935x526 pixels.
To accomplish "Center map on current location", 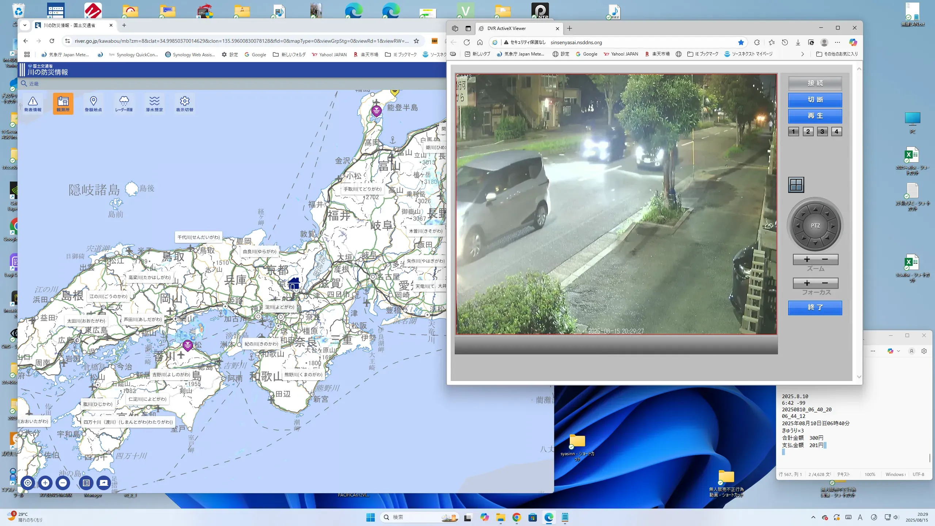I will pyautogui.click(x=28, y=483).
